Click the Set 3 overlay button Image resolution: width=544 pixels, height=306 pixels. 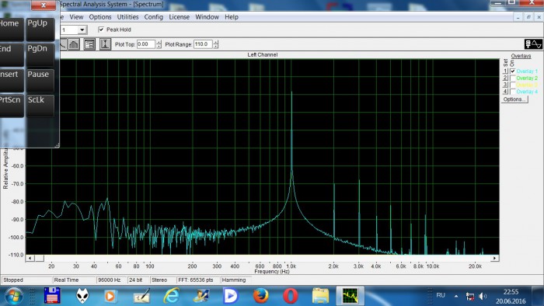(x=505, y=85)
